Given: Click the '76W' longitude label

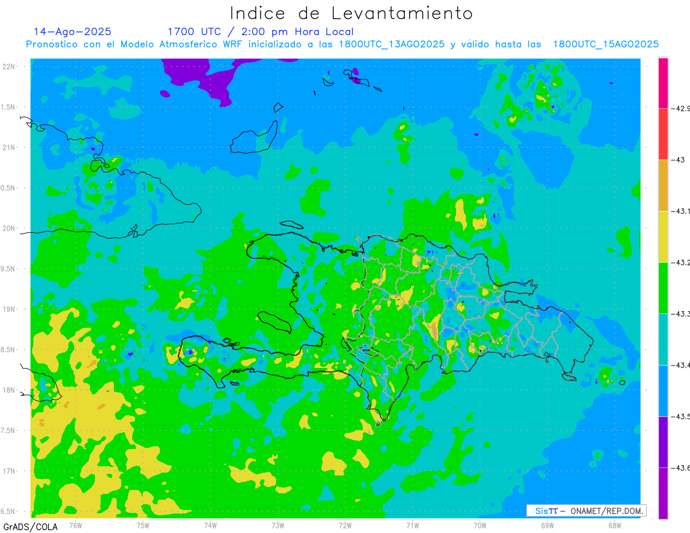Looking at the screenshot, I should point(75,525).
